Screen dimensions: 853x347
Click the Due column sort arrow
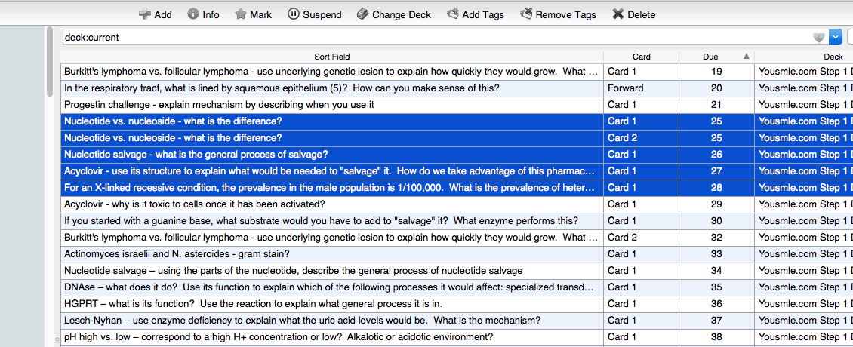pos(747,56)
